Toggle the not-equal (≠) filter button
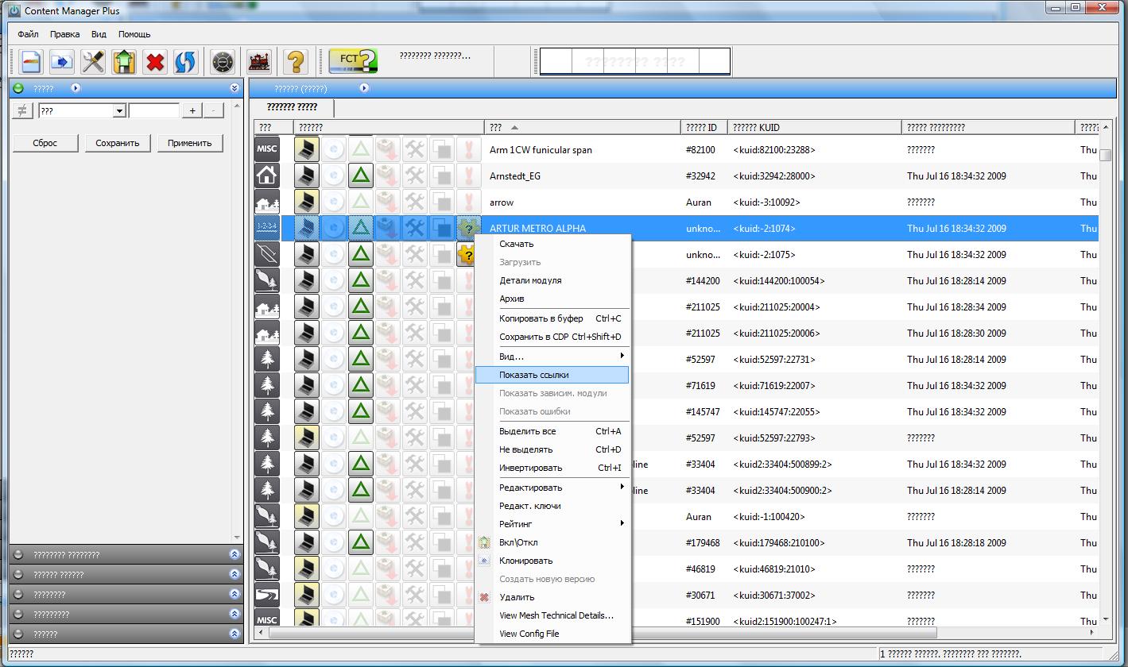Image resolution: width=1128 pixels, height=667 pixels. (x=22, y=110)
